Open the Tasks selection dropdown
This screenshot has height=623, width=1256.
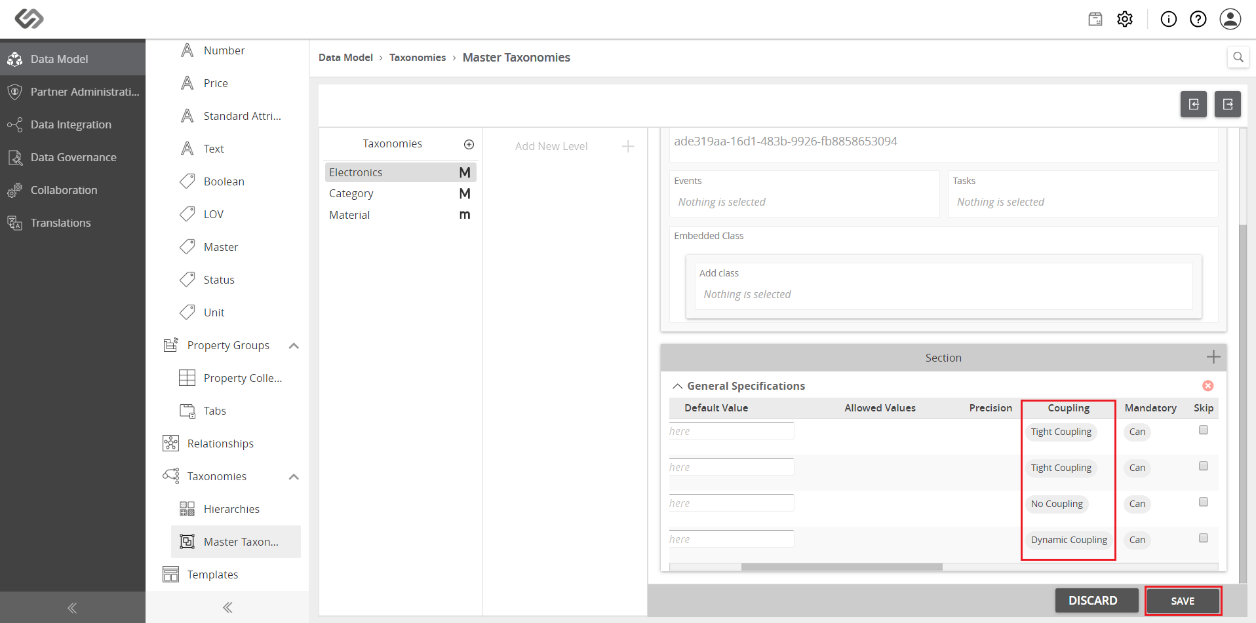(1083, 202)
